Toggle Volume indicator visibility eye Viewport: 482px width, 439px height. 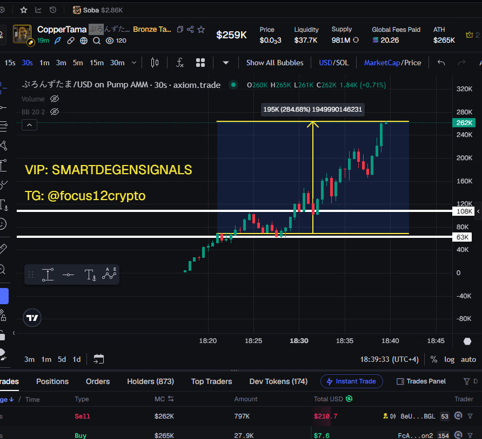[x=55, y=99]
